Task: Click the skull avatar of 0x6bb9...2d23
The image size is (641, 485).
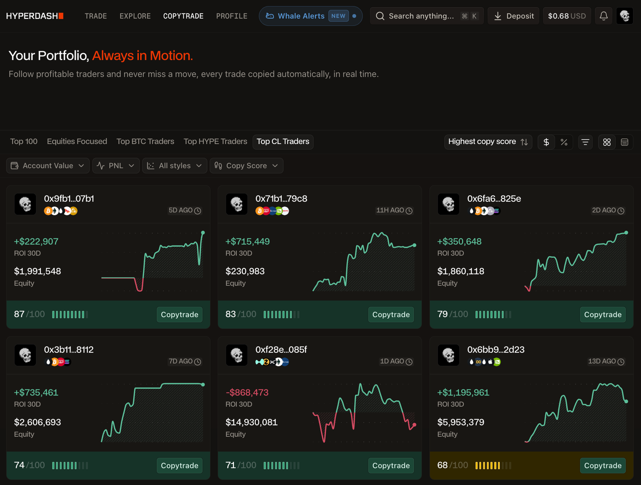Action: pyautogui.click(x=448, y=355)
